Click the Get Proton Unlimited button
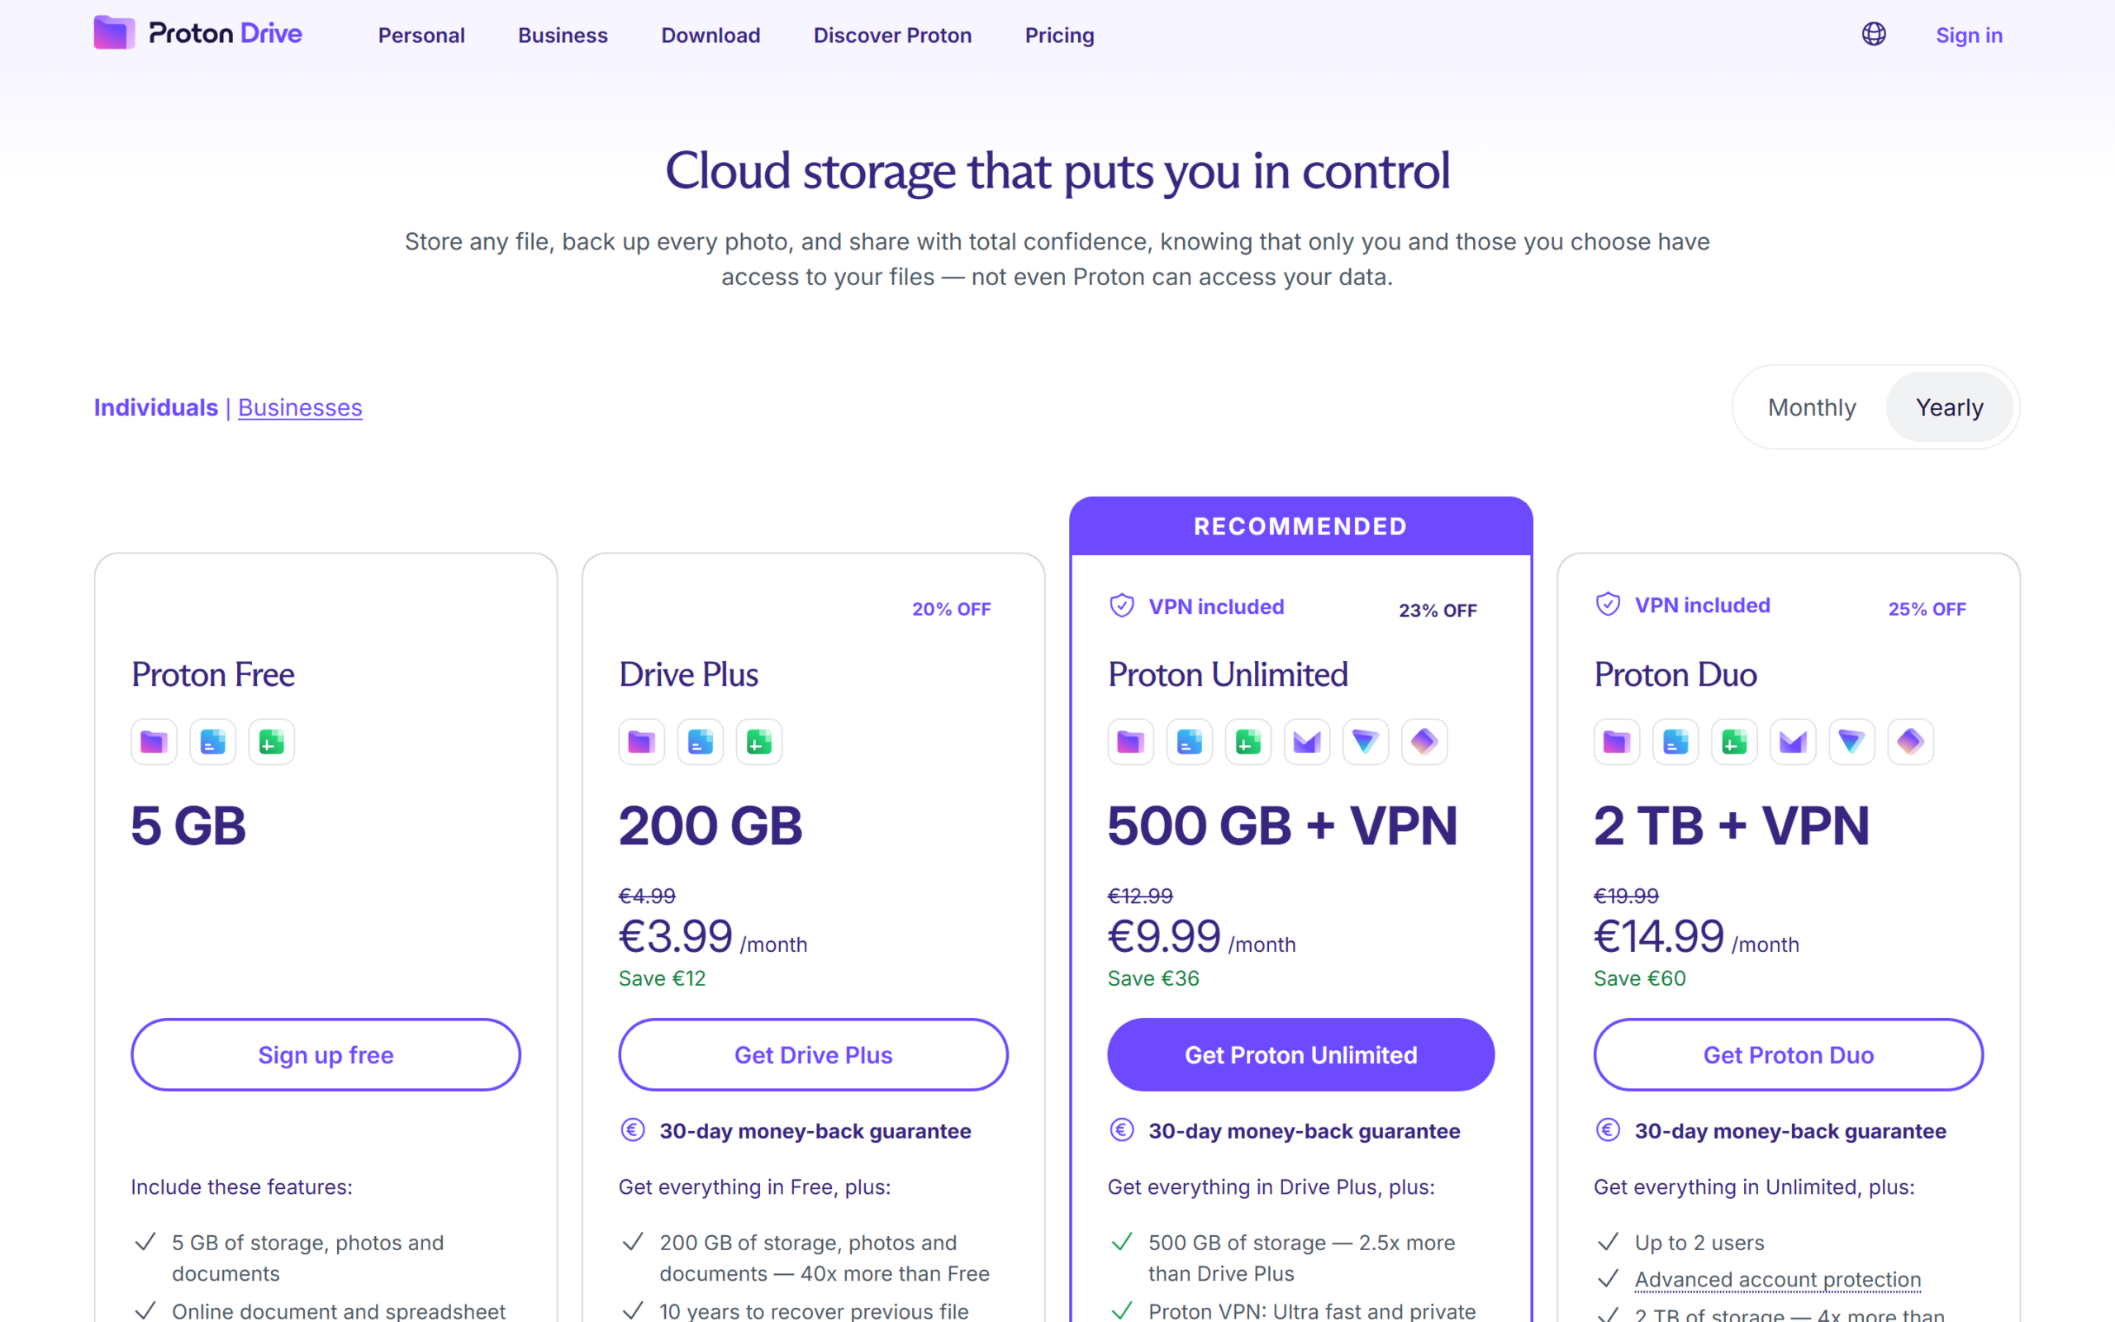The width and height of the screenshot is (2115, 1322). [1300, 1054]
